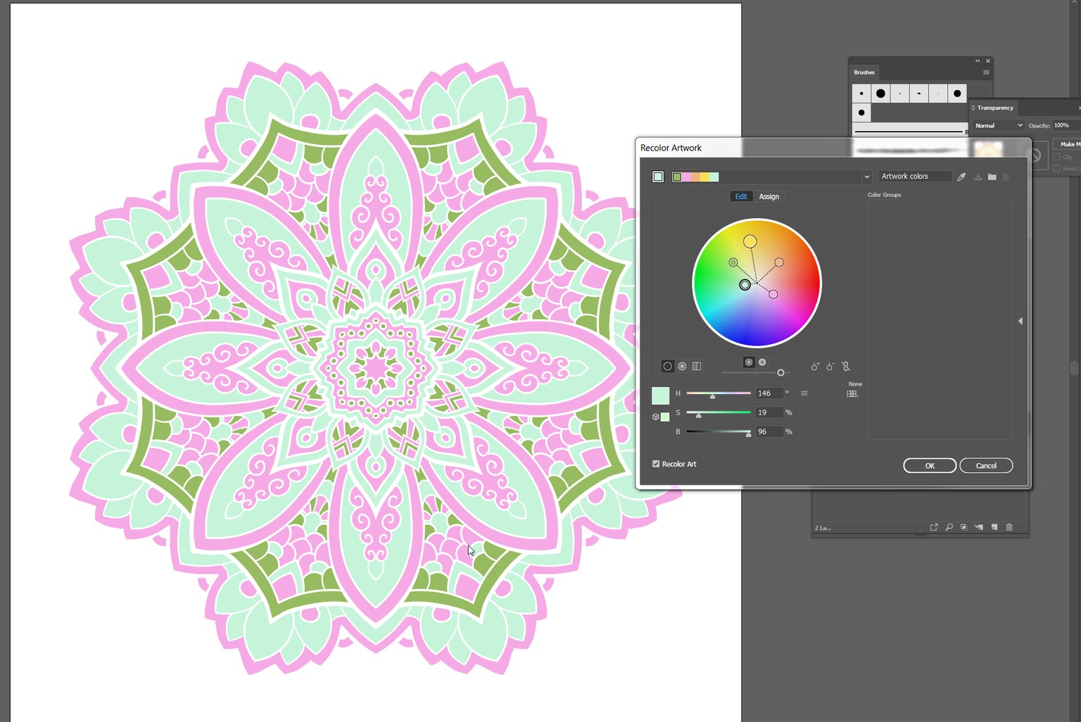Collapse the Color Groups storage with arrow

click(x=1020, y=321)
